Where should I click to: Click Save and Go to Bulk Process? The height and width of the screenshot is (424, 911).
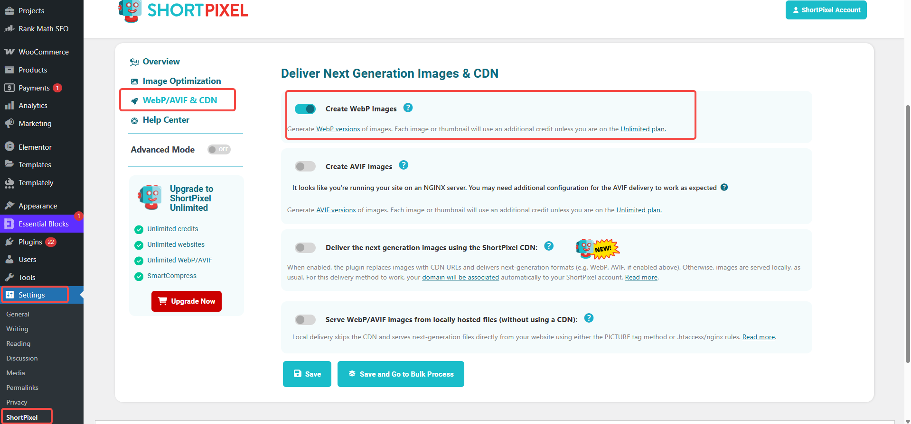401,374
